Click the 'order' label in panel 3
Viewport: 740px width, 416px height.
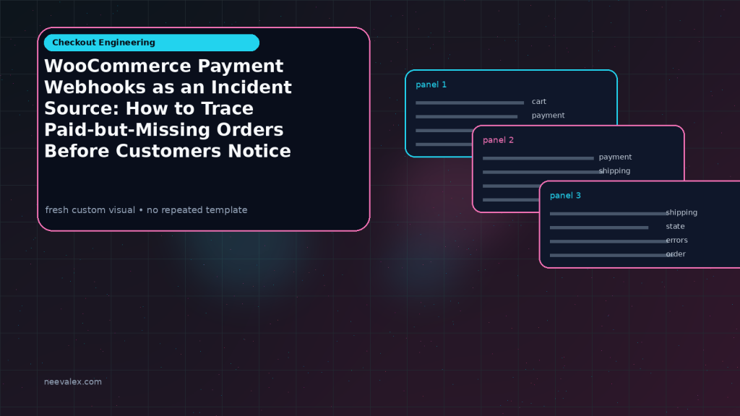676,253
